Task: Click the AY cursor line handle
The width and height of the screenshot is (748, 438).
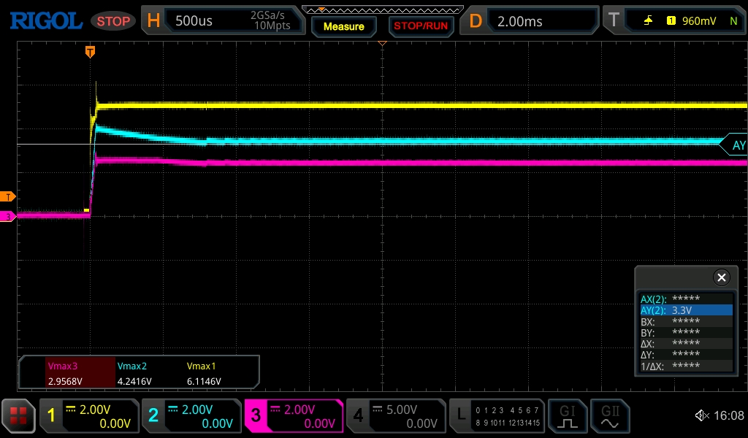Action: (735, 145)
